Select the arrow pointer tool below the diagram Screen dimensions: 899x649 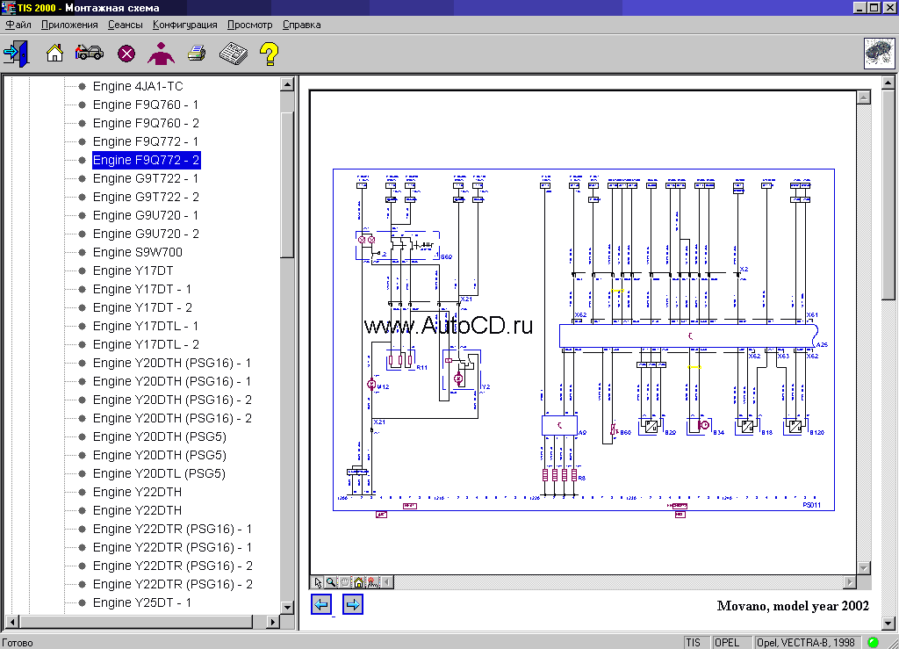click(318, 582)
